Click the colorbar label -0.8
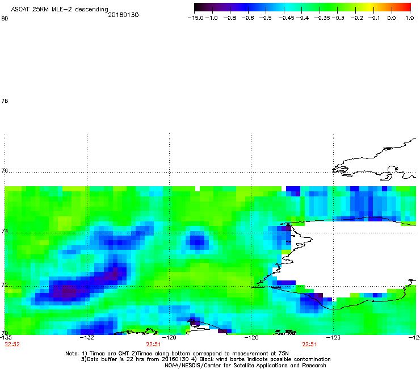Screen dimensions: 420x369 [230, 18]
